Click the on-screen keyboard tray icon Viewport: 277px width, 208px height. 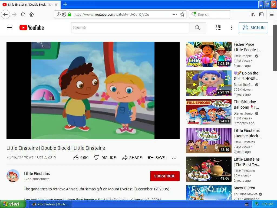tap(247, 204)
